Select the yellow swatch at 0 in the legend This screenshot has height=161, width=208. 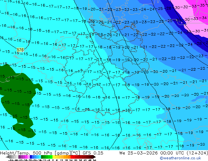[53, 157]
